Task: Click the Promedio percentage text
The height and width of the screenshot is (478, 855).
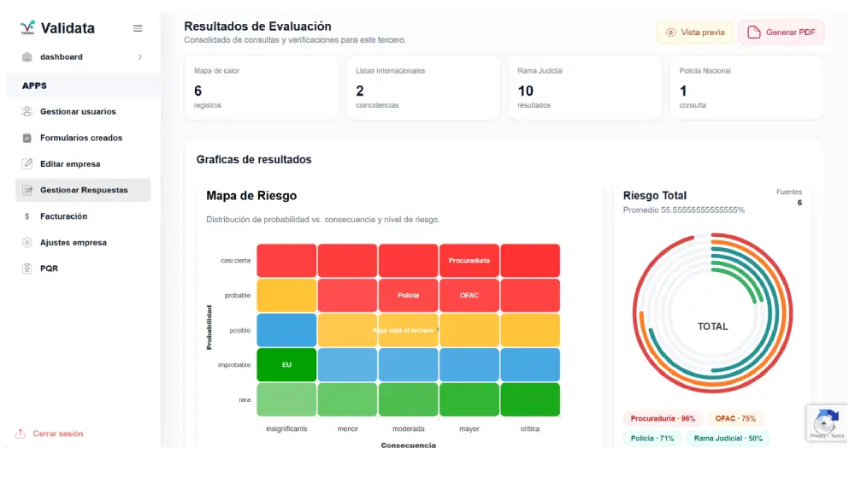Action: pos(684,209)
